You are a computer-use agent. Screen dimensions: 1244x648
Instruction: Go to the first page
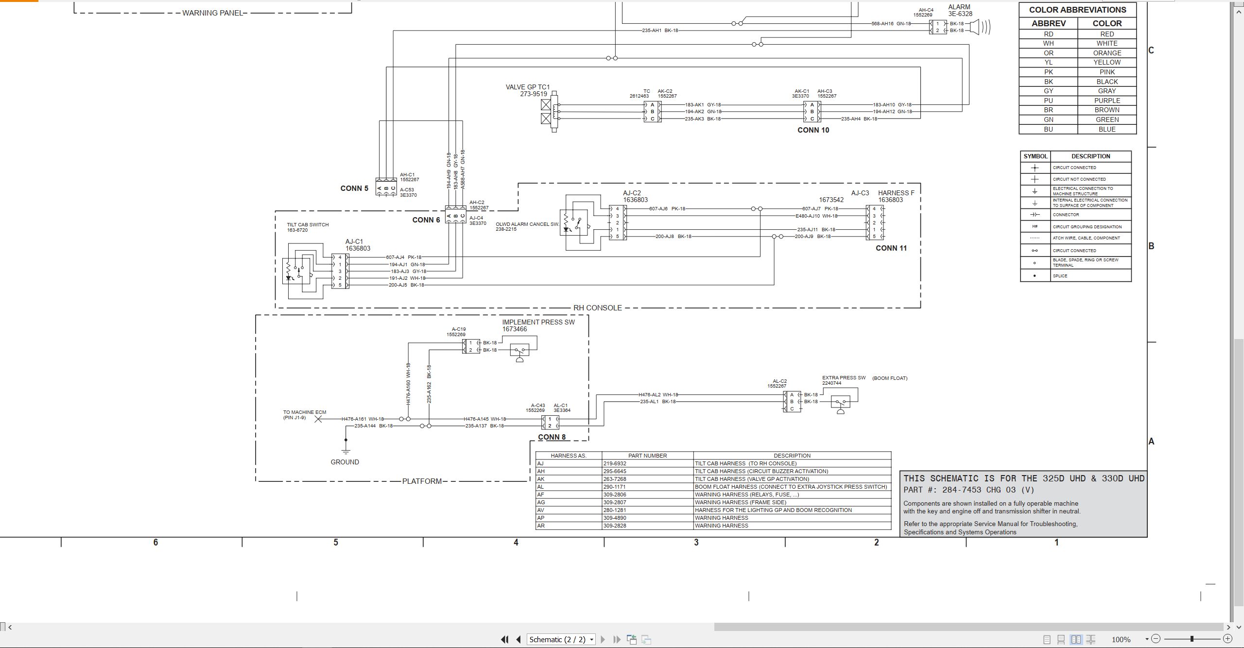(505, 640)
